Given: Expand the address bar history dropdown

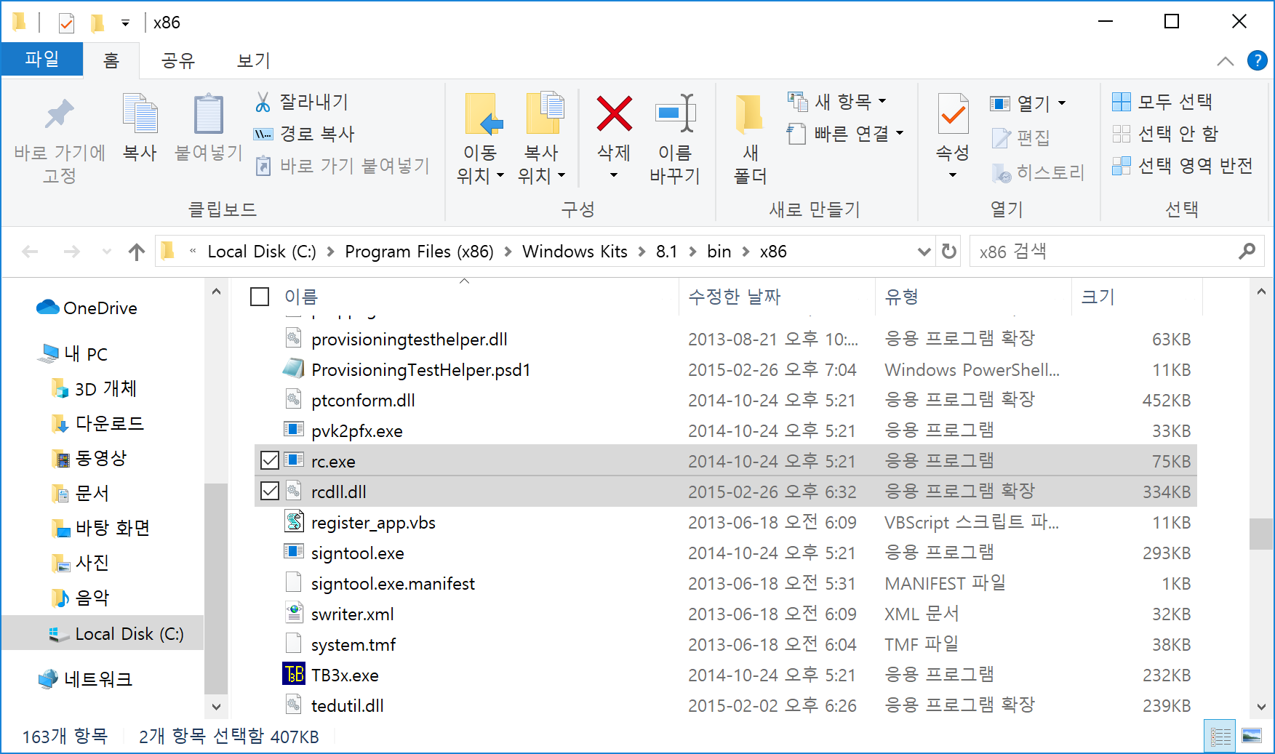Looking at the screenshot, I should pyautogui.click(x=924, y=252).
